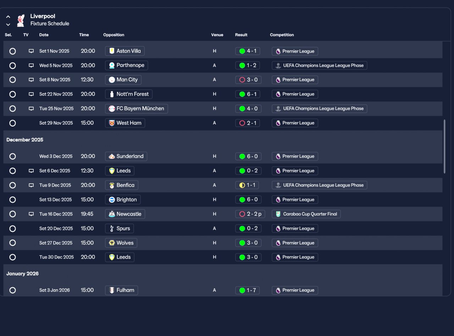The height and width of the screenshot is (336, 454).
Task: Select the radio button for the Newcastle fixture
Action: tap(12, 214)
